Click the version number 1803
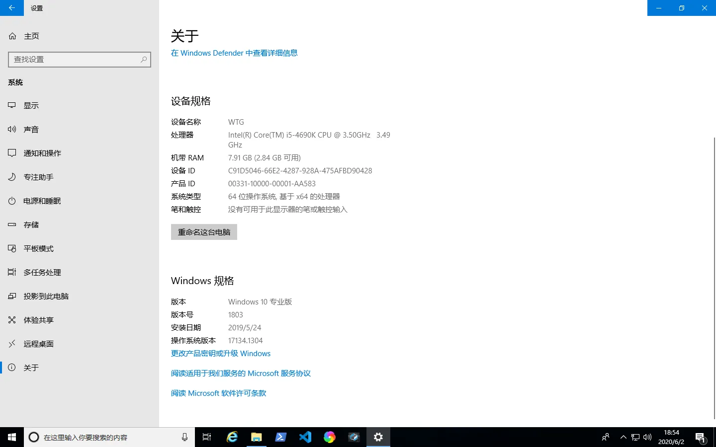 tap(236, 315)
